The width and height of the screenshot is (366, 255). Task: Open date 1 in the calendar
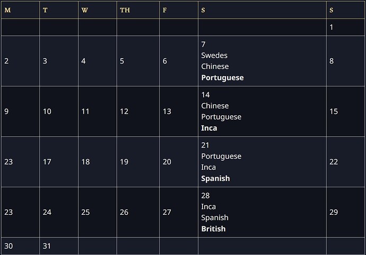(x=332, y=27)
